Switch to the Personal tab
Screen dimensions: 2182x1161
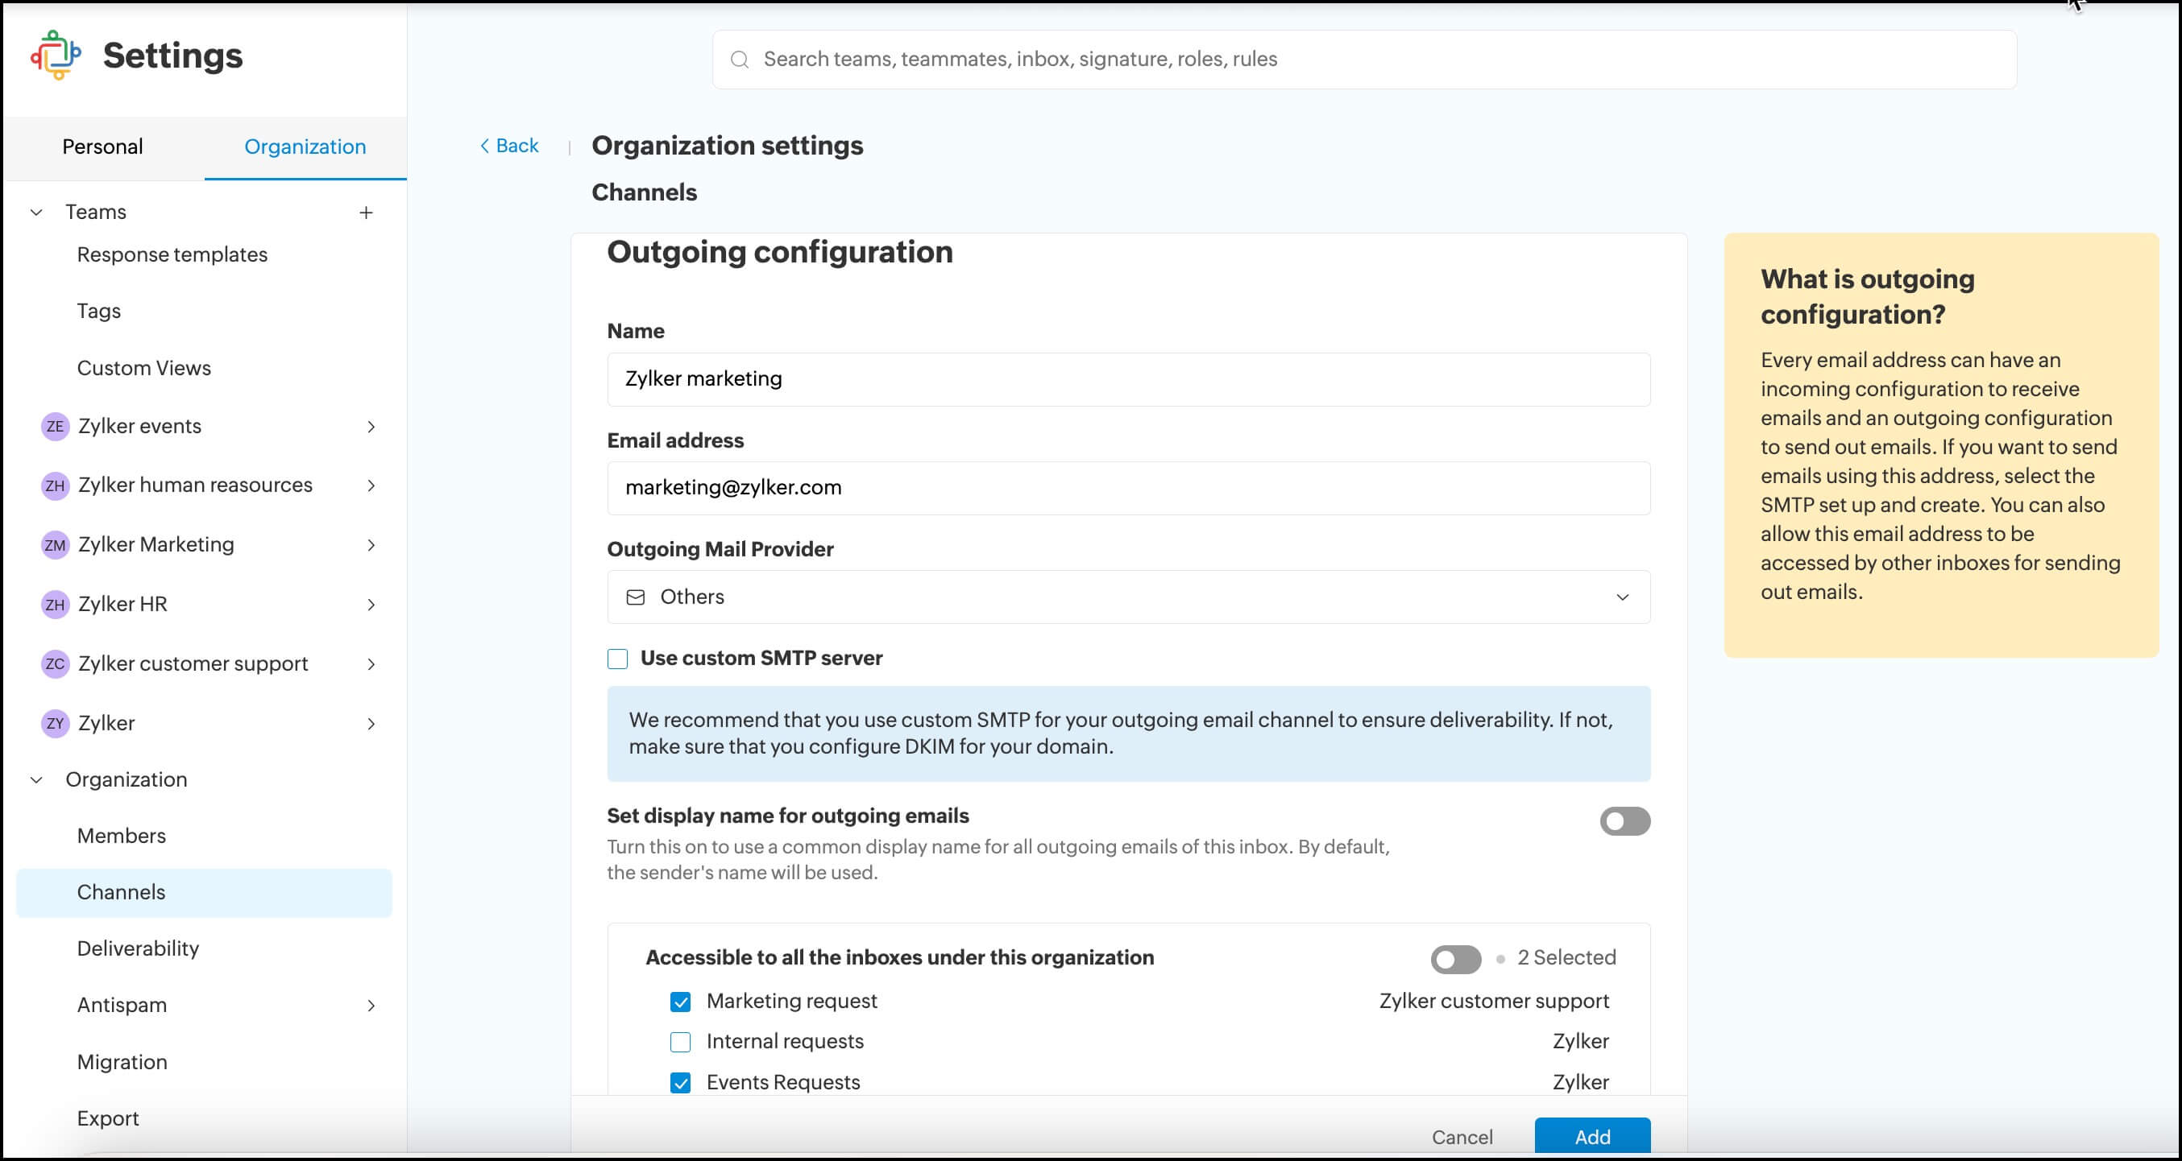coord(102,147)
